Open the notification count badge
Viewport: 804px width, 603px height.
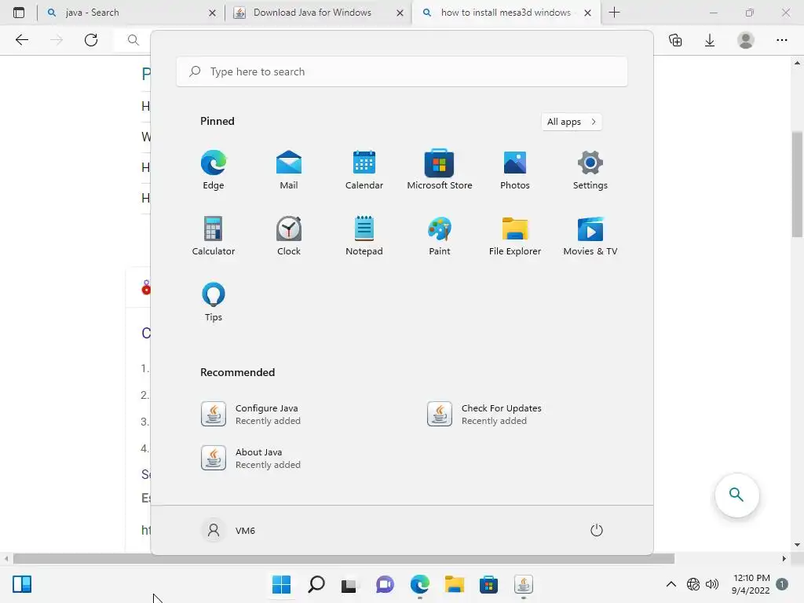[782, 584]
